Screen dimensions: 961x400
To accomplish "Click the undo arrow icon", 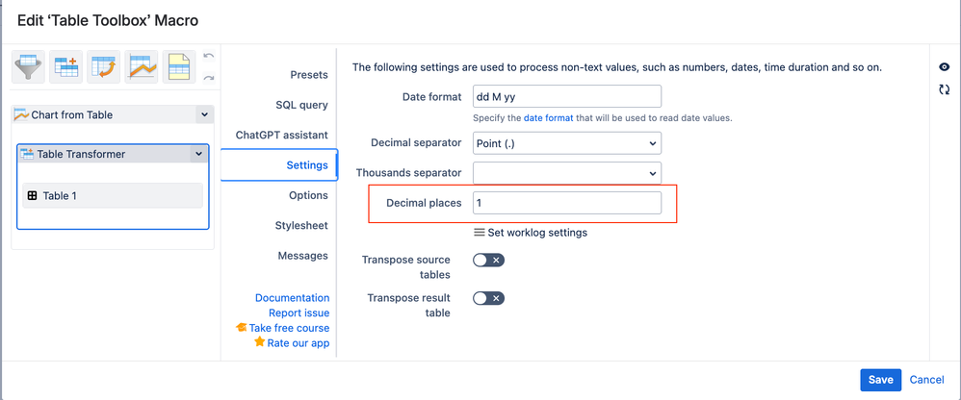I will click(x=208, y=58).
